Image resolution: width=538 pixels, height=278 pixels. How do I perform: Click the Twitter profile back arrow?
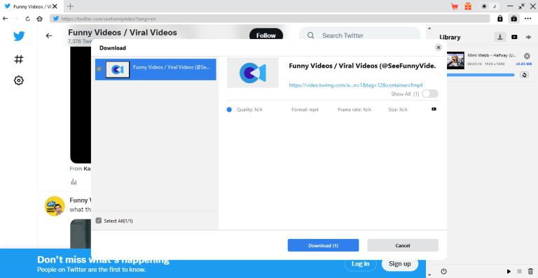[x=49, y=36]
